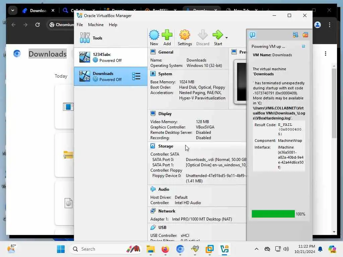Expand the Start button dropdown arrow

pos(227,38)
